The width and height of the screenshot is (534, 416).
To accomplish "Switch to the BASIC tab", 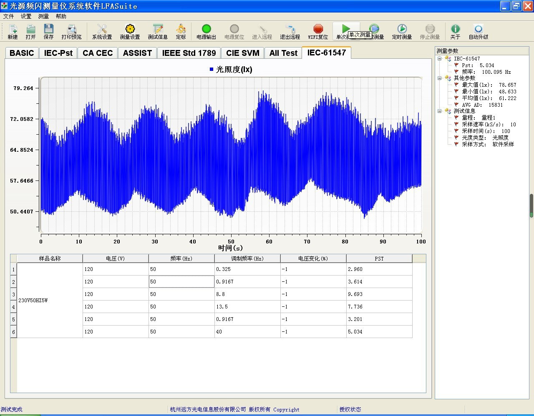I will click(x=22, y=53).
